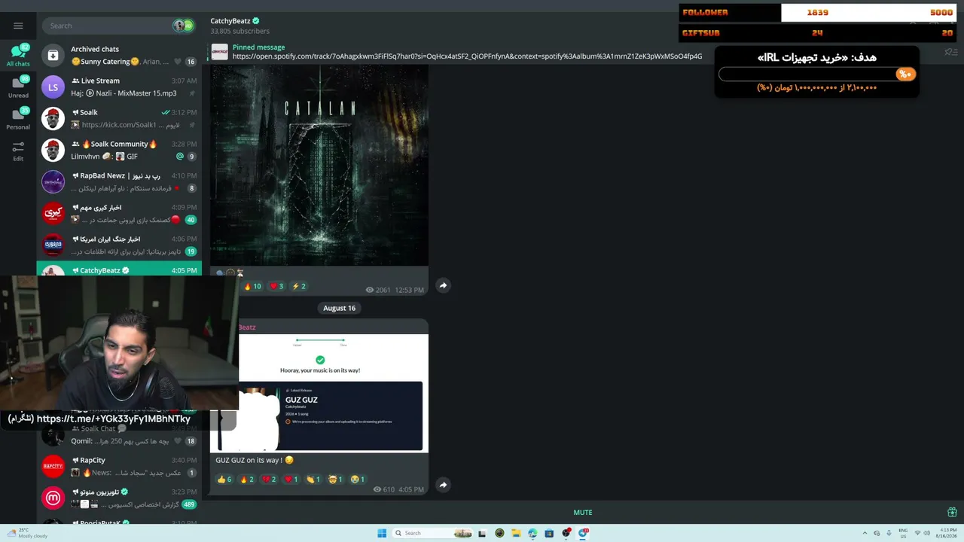The image size is (964, 542).
Task: Open the Soalk Community group chat
Action: 119,150
